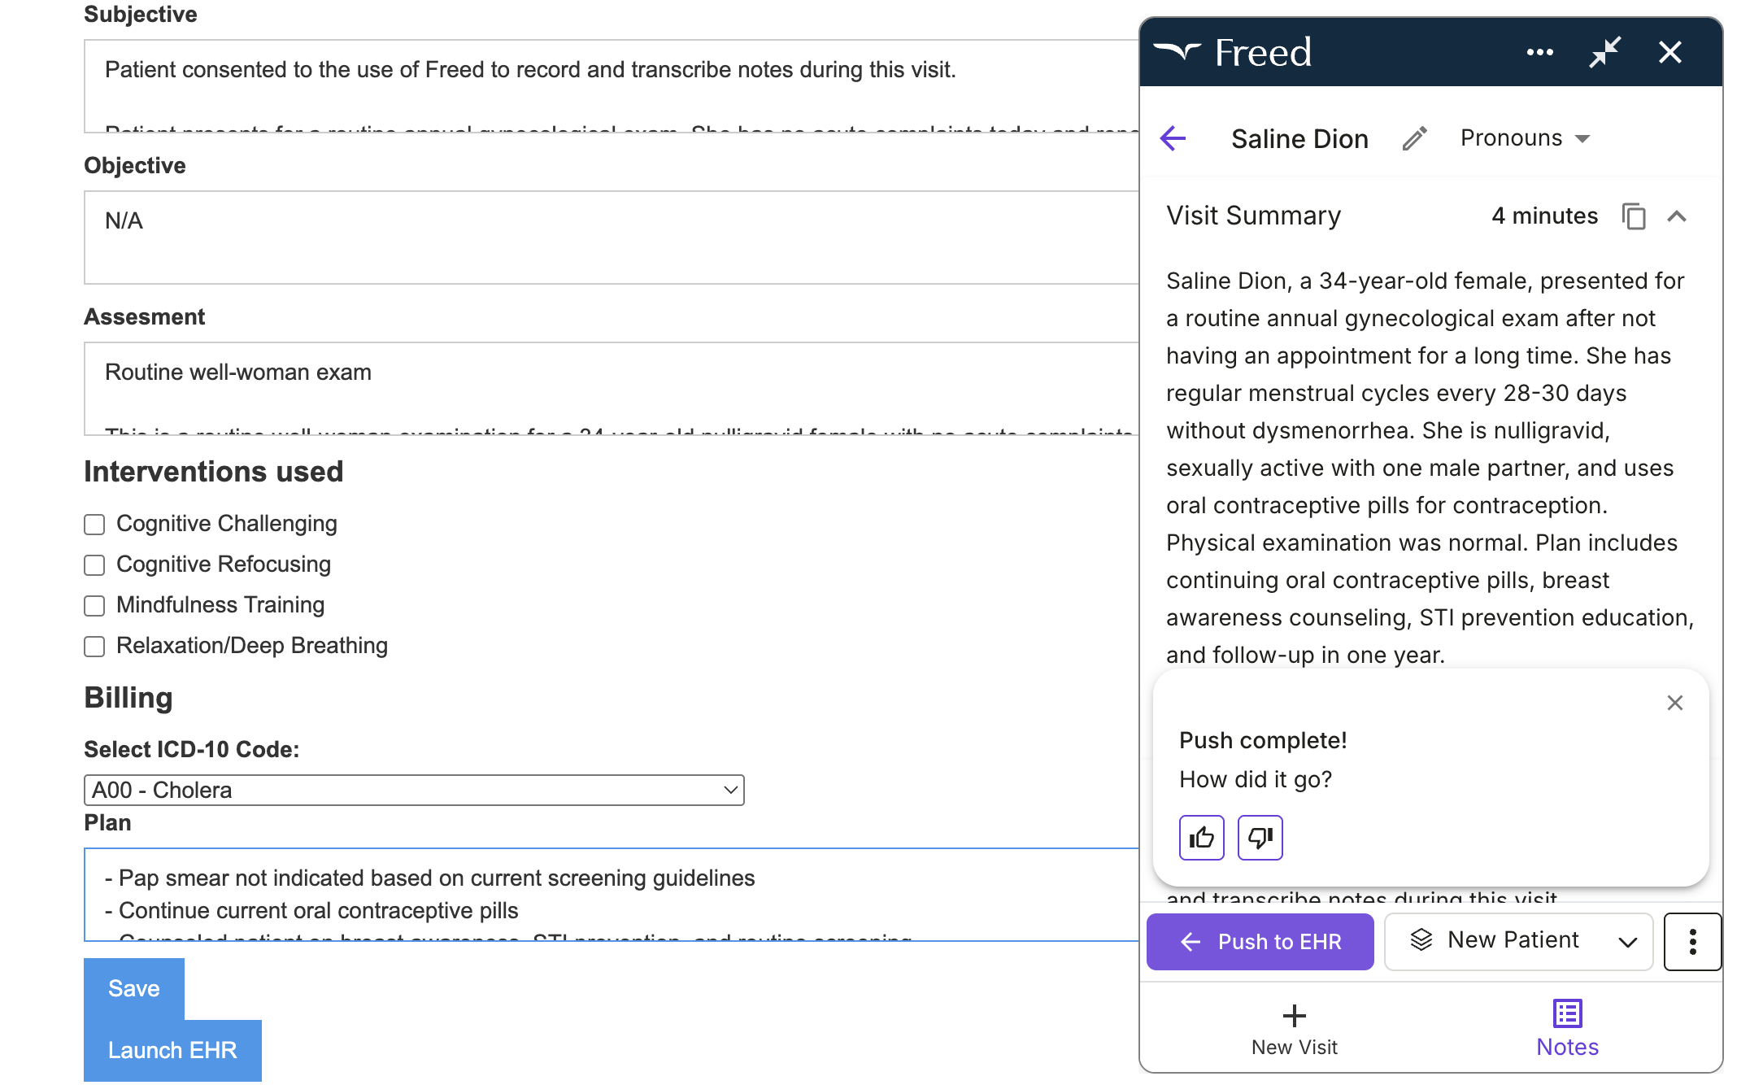Copy the Visit Summary text
Viewport: 1763px width, 1085px height.
point(1634,216)
